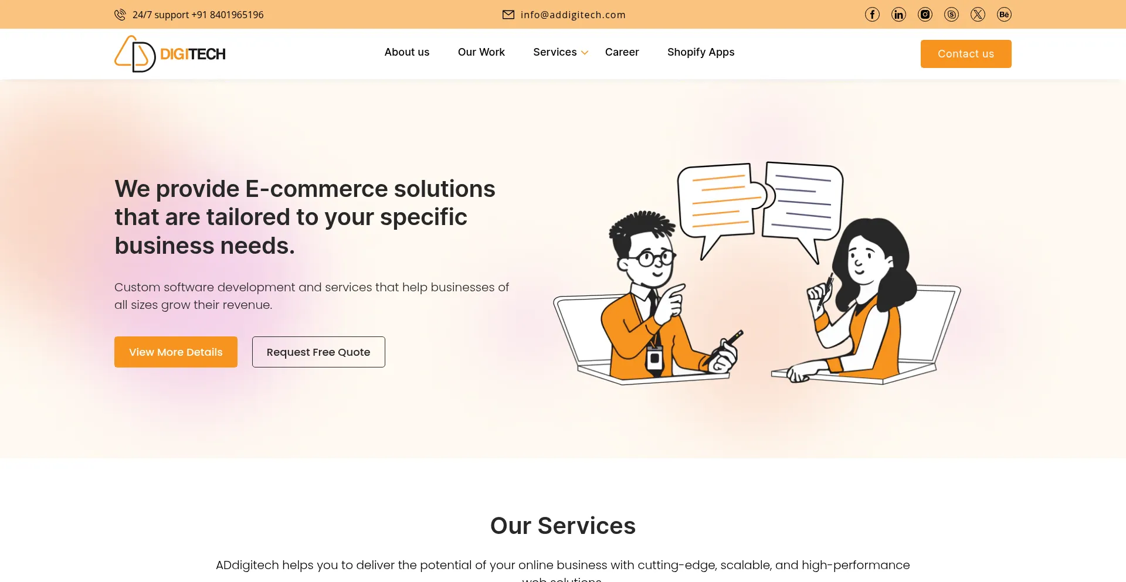This screenshot has height=582, width=1126.
Task: Open the Services menu item
Action: click(555, 52)
